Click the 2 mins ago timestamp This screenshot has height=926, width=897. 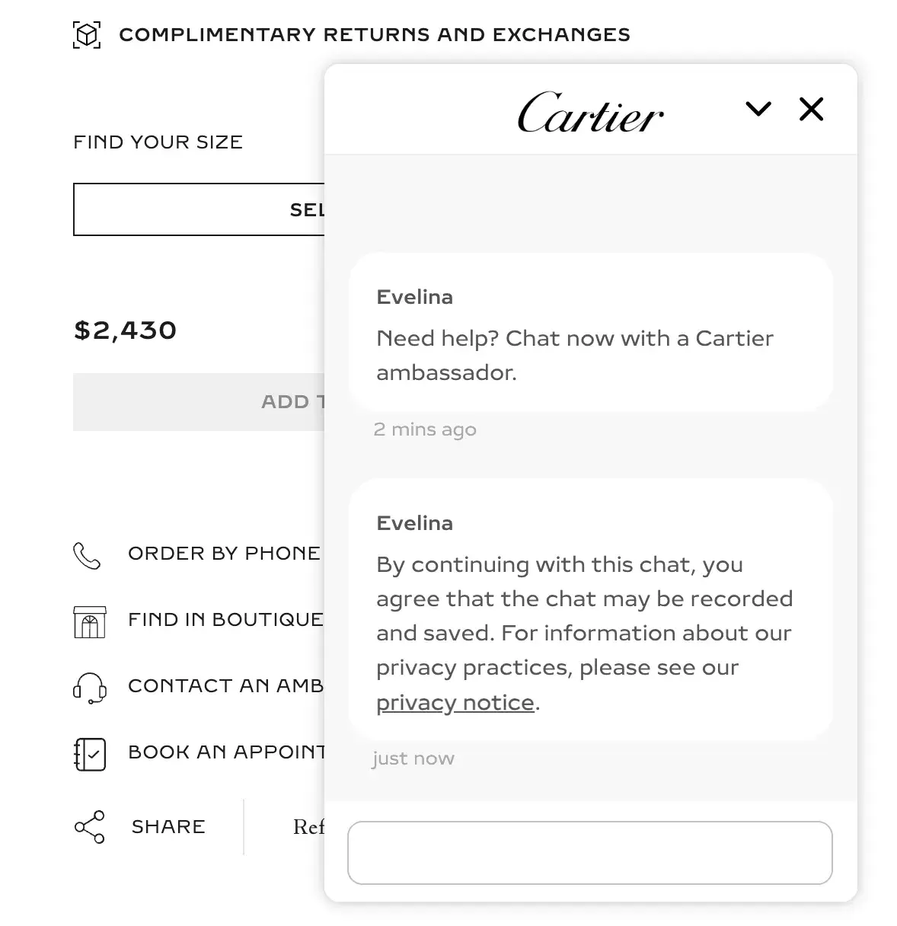tap(424, 429)
